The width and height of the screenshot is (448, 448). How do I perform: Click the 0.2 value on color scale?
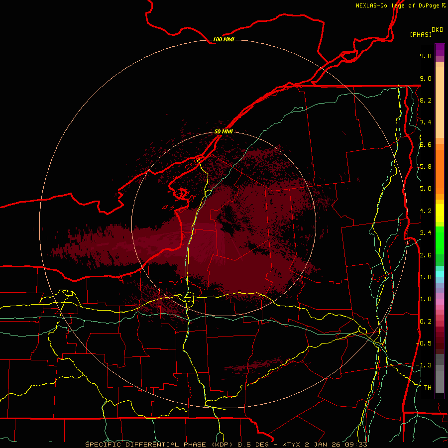[x=426, y=322]
